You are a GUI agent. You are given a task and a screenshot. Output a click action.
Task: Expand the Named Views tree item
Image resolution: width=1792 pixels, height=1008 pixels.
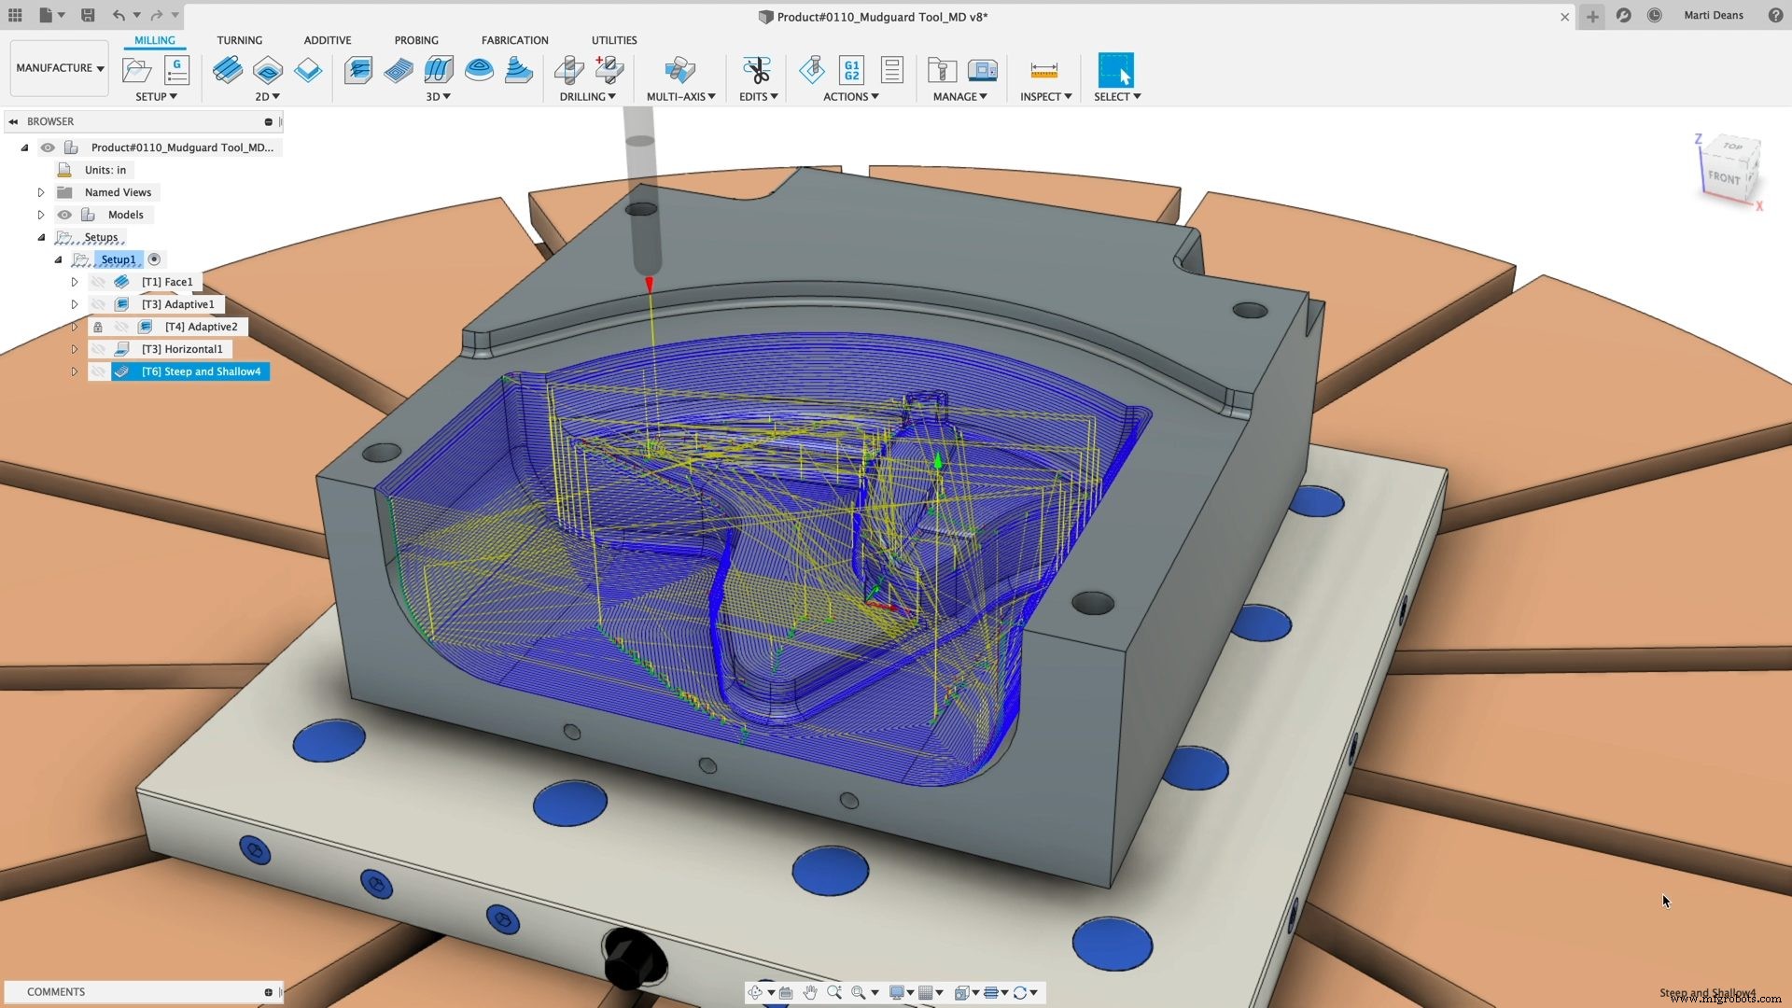pyautogui.click(x=40, y=191)
